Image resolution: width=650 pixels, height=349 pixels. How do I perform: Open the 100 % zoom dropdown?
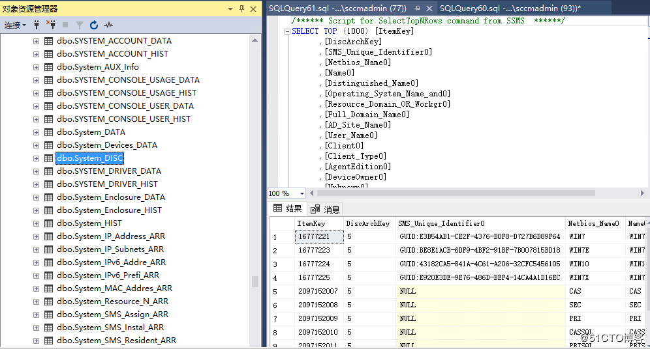click(302, 193)
